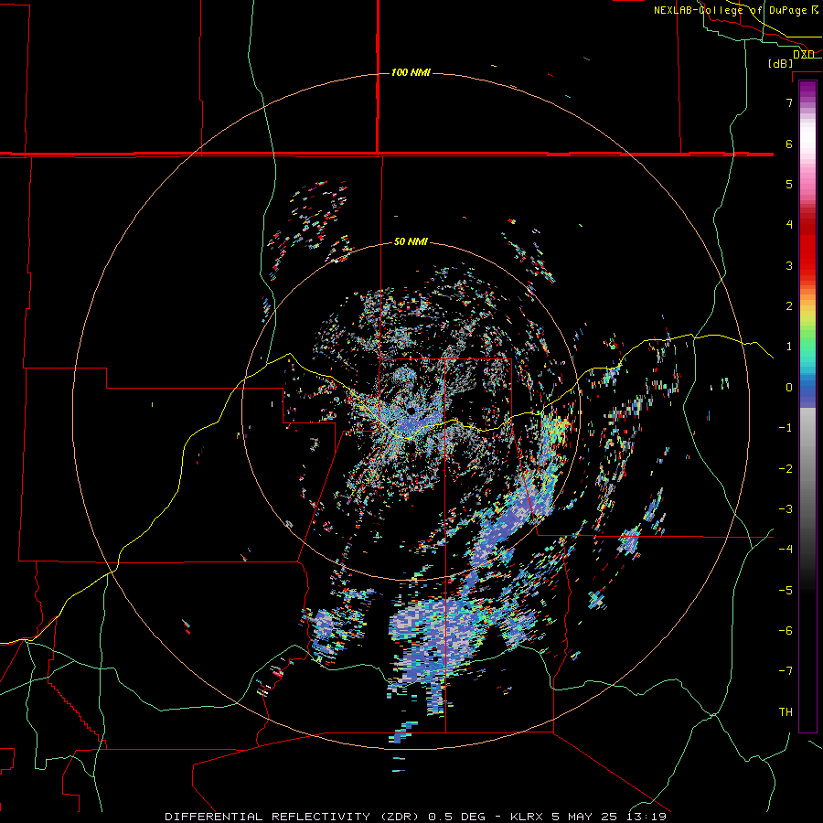The width and height of the screenshot is (823, 823).
Task: Click the DIFFERENTIAL REFLECTIVITY product caption
Action: 415,817
